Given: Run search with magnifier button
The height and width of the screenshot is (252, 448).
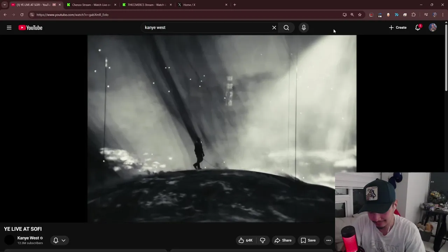Looking at the screenshot, I should (286, 28).
